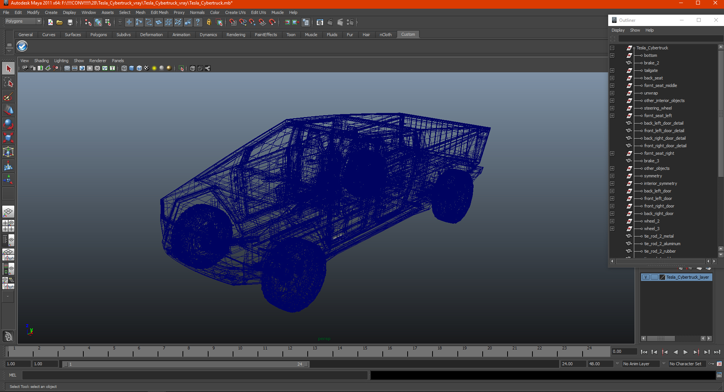Save the current scene with the disk icon

coord(70,23)
